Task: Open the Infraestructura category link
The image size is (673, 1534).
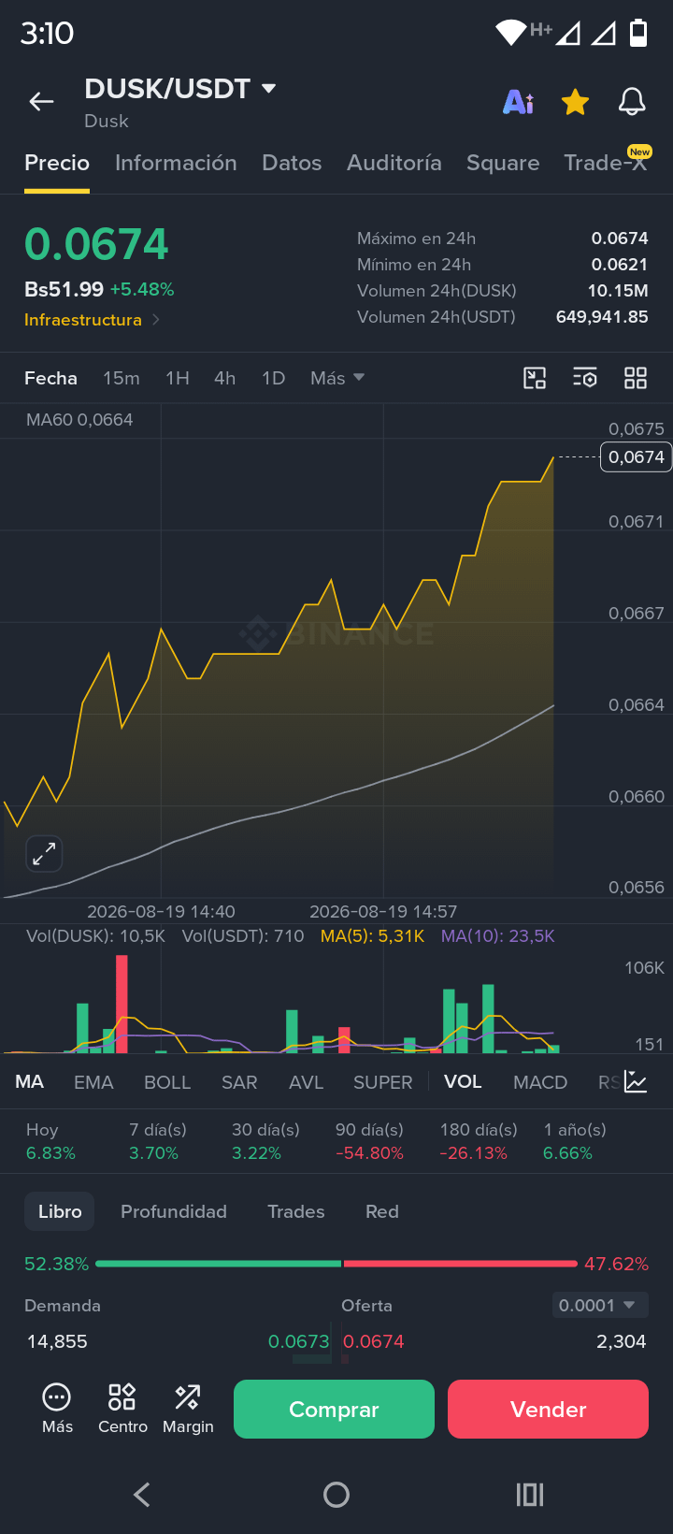Action: point(92,320)
